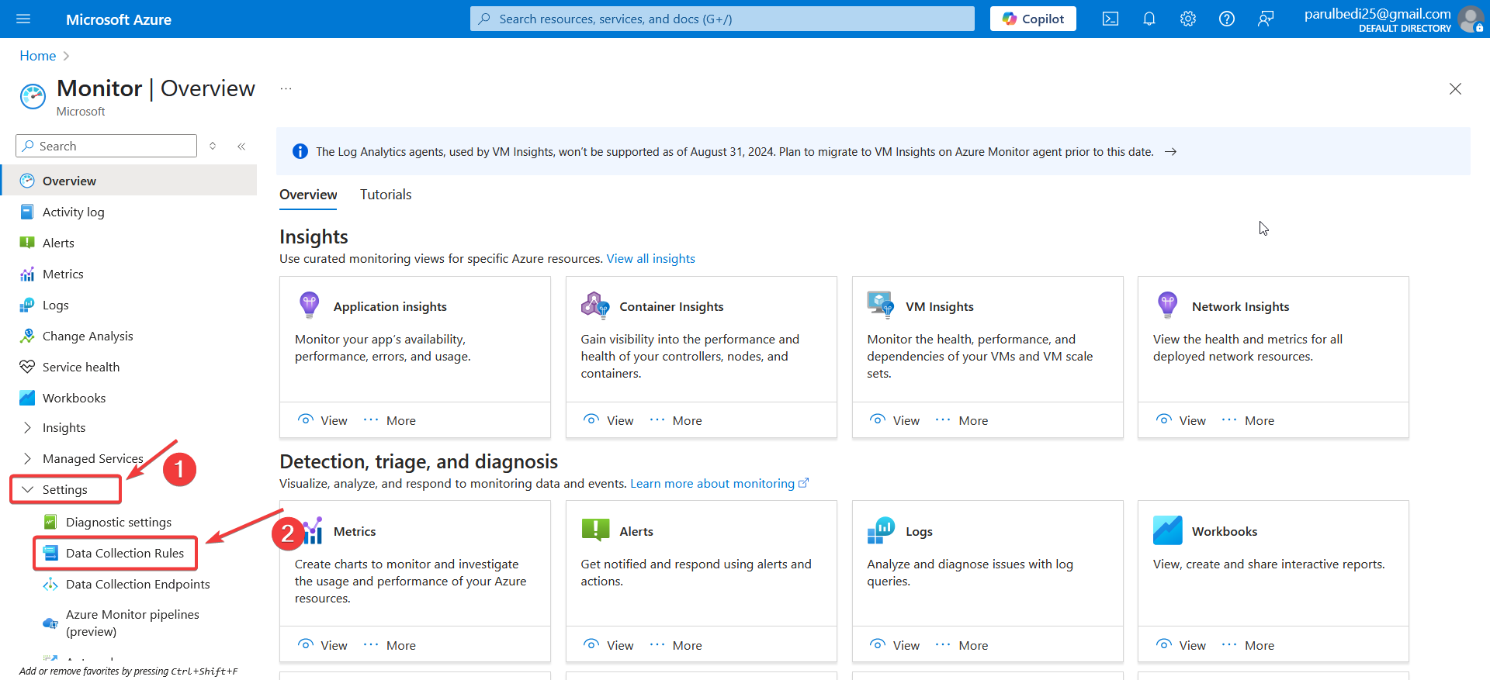1490x680 pixels.
Task: Open More options on Application insights card
Action: [390, 420]
